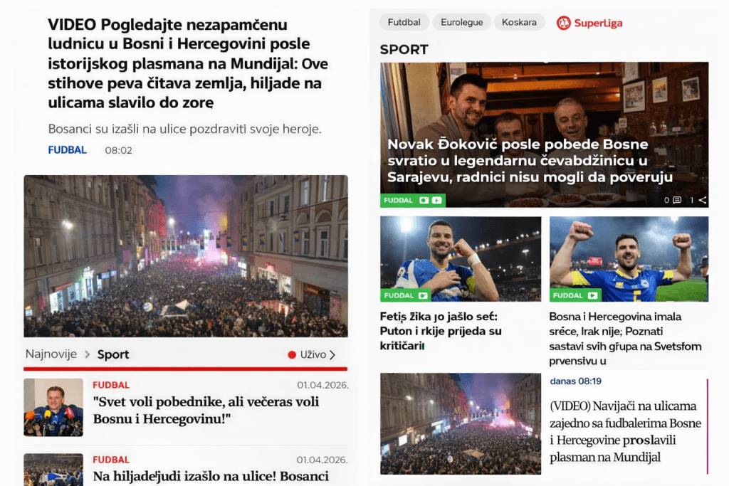This screenshot has height=486, width=729.
Task: Select the Eurolegue category pill
Action: coord(461,22)
